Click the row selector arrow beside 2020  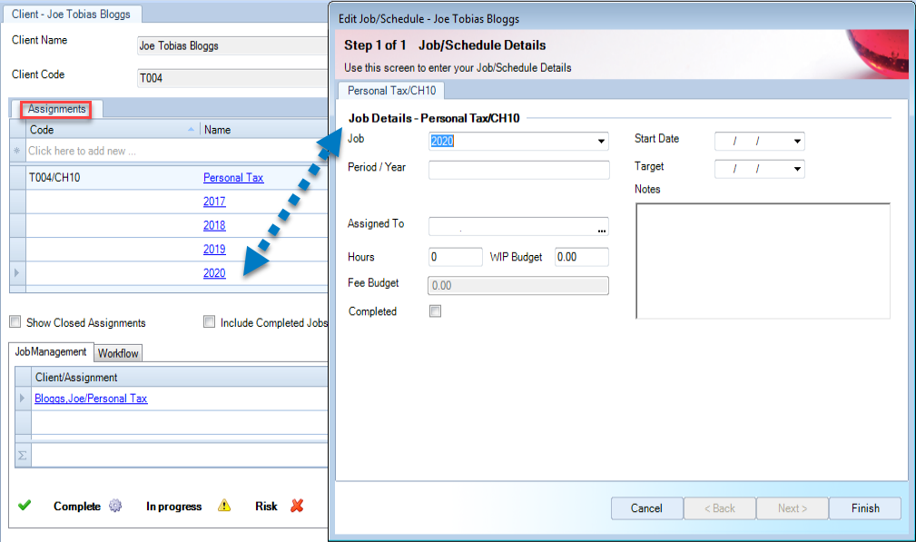click(x=17, y=272)
